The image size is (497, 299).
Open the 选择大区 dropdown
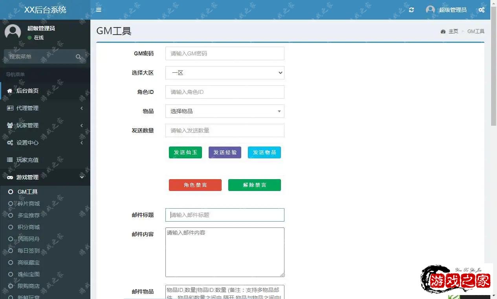(x=225, y=73)
